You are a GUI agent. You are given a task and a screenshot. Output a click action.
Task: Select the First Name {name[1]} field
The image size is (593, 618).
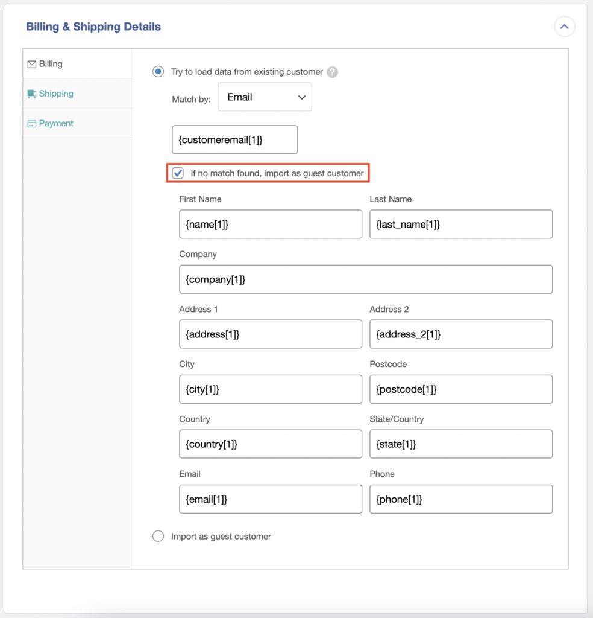tap(270, 224)
